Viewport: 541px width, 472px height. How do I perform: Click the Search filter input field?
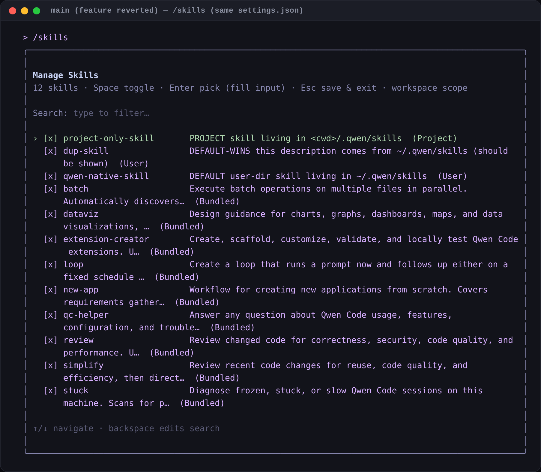(x=111, y=113)
